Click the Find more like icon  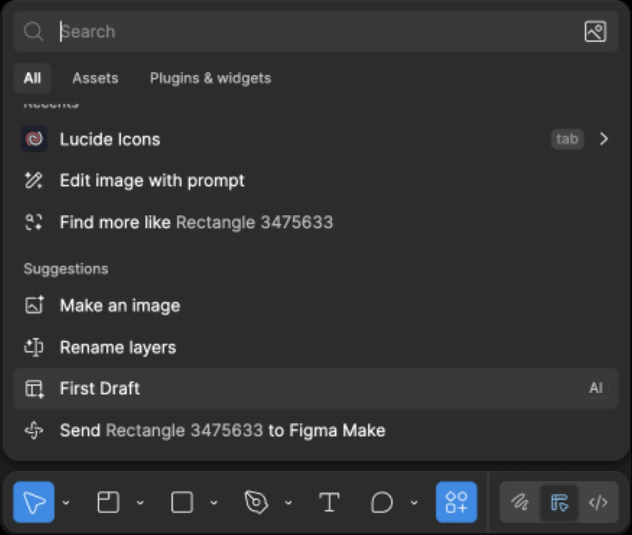click(x=34, y=222)
